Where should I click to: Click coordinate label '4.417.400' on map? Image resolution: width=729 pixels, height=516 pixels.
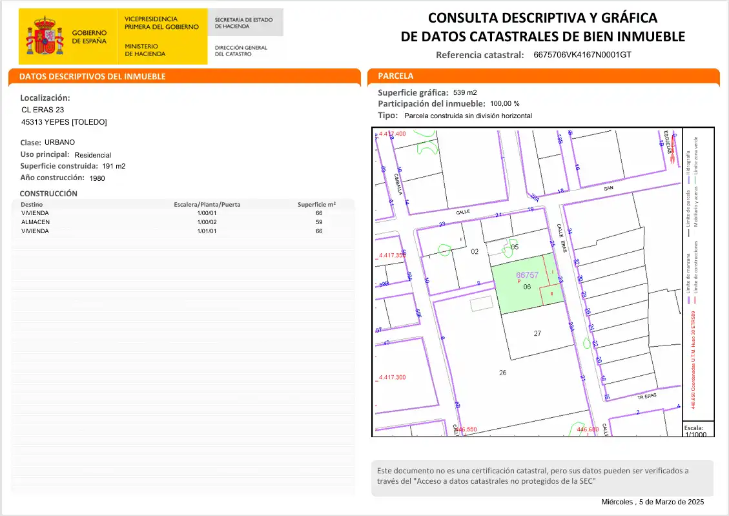392,134
